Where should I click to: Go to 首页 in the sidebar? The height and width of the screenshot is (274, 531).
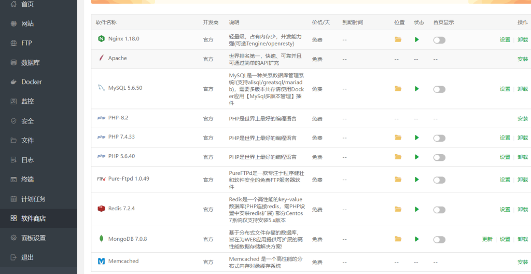(38, 4)
